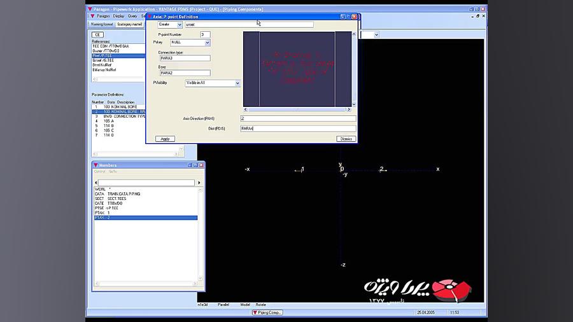Select 'PTSE P.TEE' member

click(x=146, y=208)
